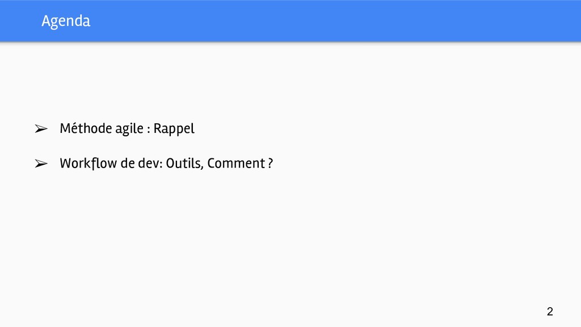Click the arrow bullet before Workflow
The image size is (581, 327).
tap(40, 164)
